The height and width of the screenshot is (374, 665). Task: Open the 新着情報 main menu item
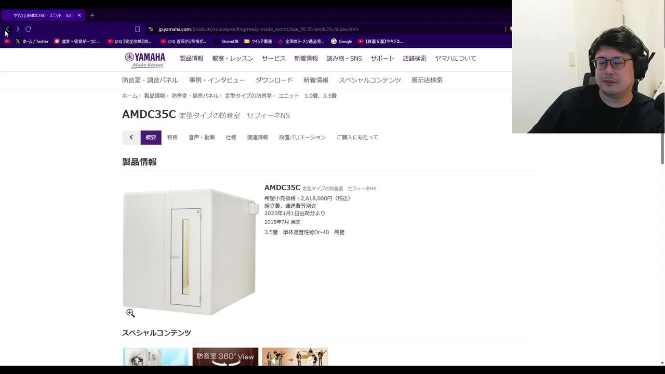(306, 59)
